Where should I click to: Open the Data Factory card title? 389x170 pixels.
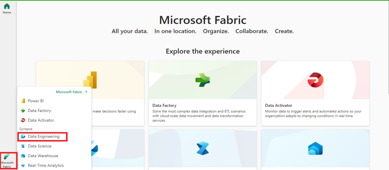click(x=164, y=106)
